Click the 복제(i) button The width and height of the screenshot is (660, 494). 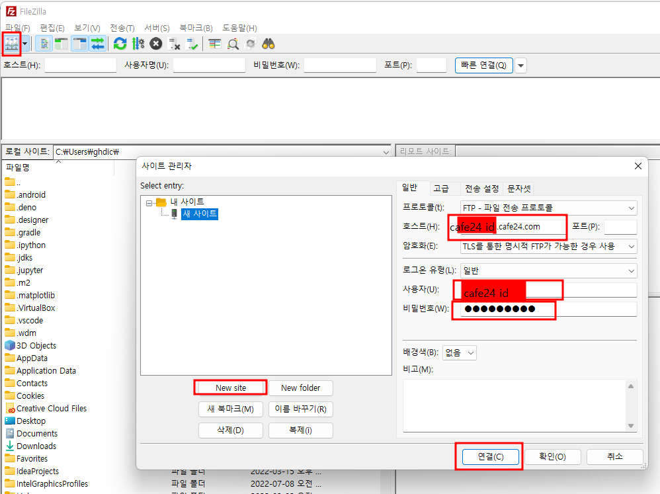[300, 431]
